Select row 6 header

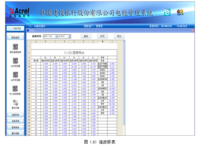29,67
